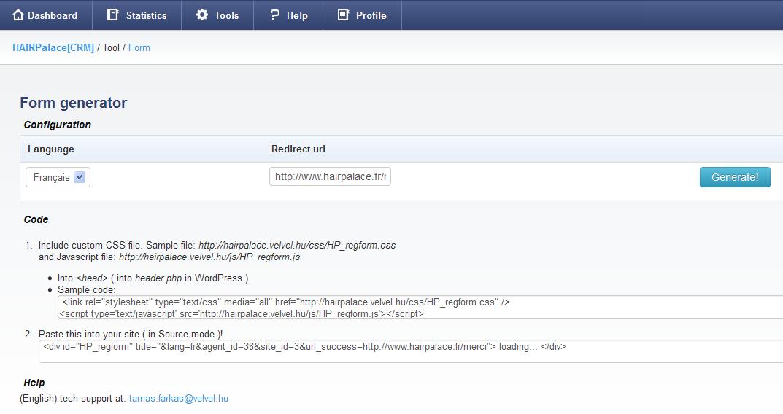Click the 'Into <head>' bullet text
The image size is (783, 414).
click(x=153, y=278)
